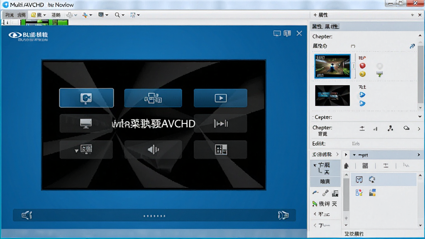This screenshot has height=239, width=425.
Task: Click the first menu item on the toolbar
Action: (x=10, y=15)
